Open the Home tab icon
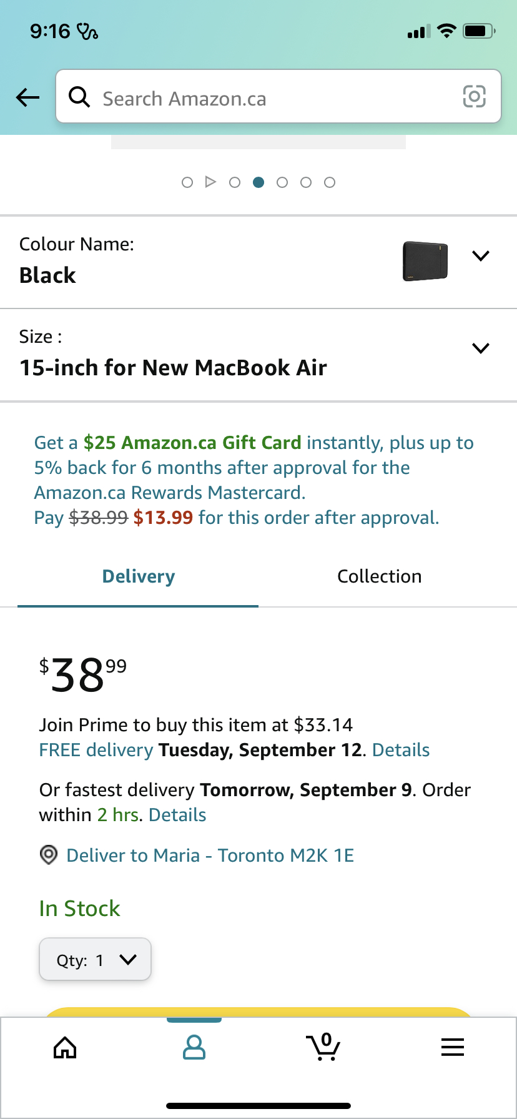This screenshot has height=1119, width=517. pyautogui.click(x=65, y=1047)
